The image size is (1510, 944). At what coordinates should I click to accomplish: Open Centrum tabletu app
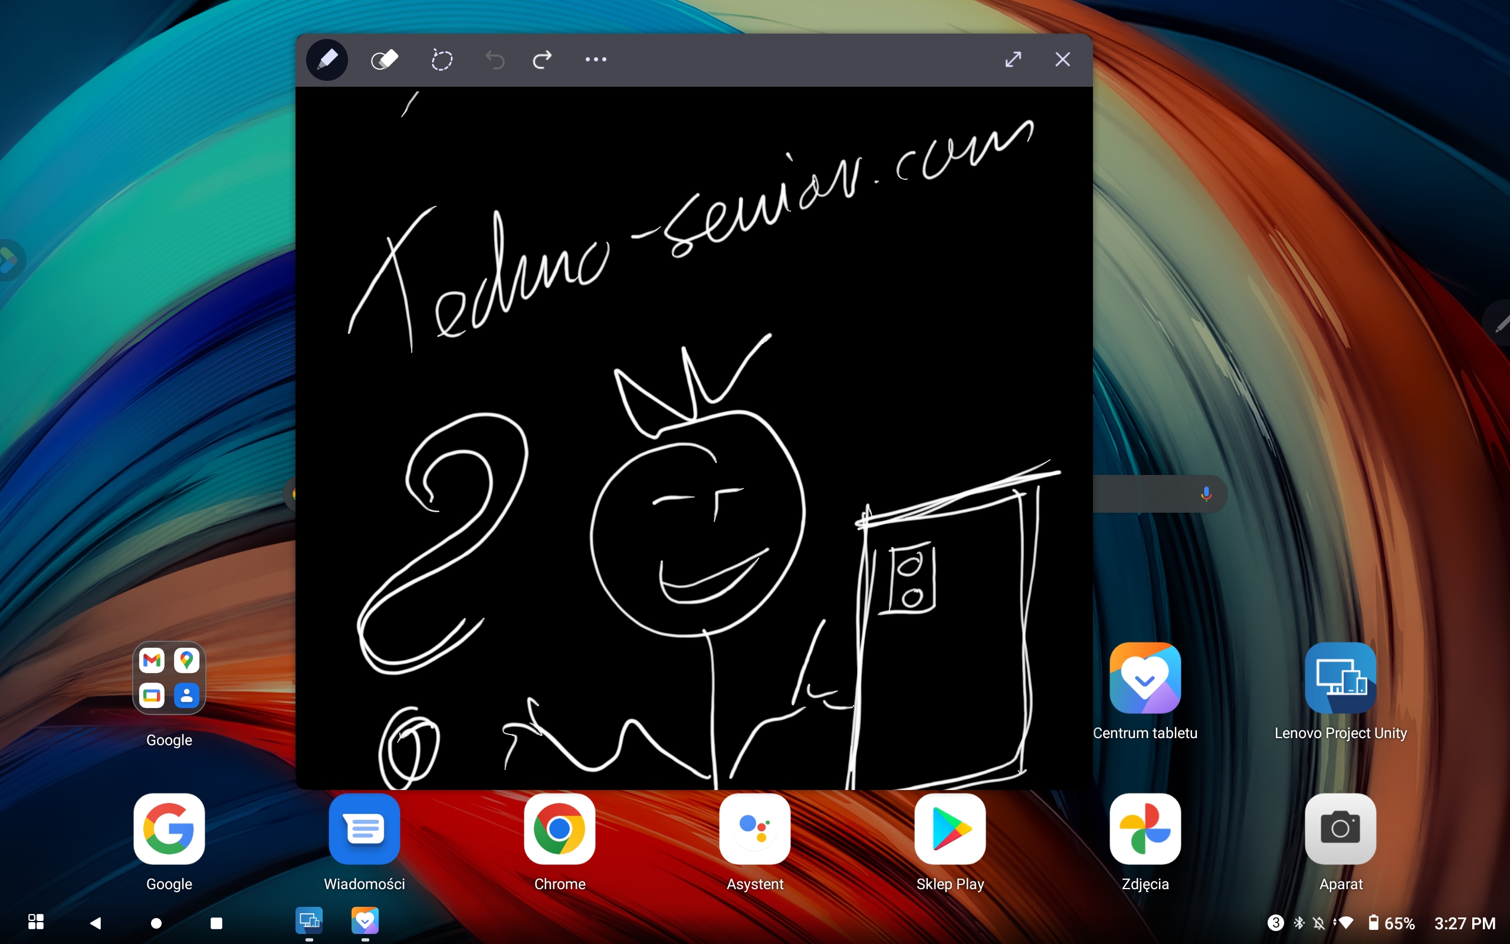[1145, 678]
